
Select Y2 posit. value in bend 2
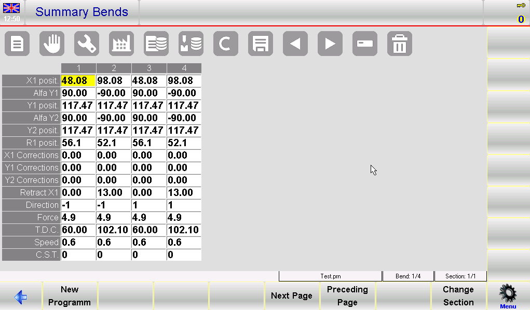pos(114,131)
